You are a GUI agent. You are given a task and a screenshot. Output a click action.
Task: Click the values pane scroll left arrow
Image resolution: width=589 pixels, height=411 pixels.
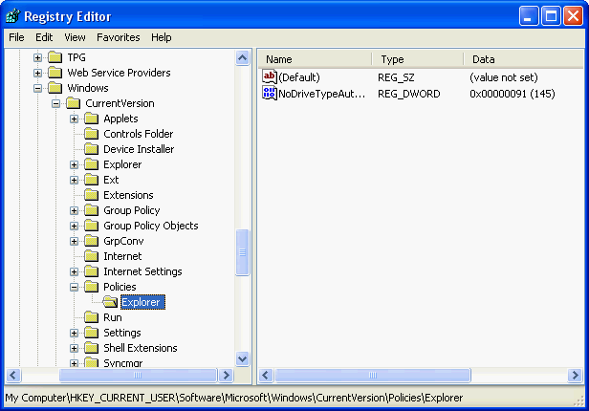pos(266,375)
